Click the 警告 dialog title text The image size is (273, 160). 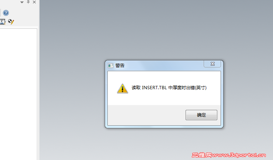click(x=120, y=66)
